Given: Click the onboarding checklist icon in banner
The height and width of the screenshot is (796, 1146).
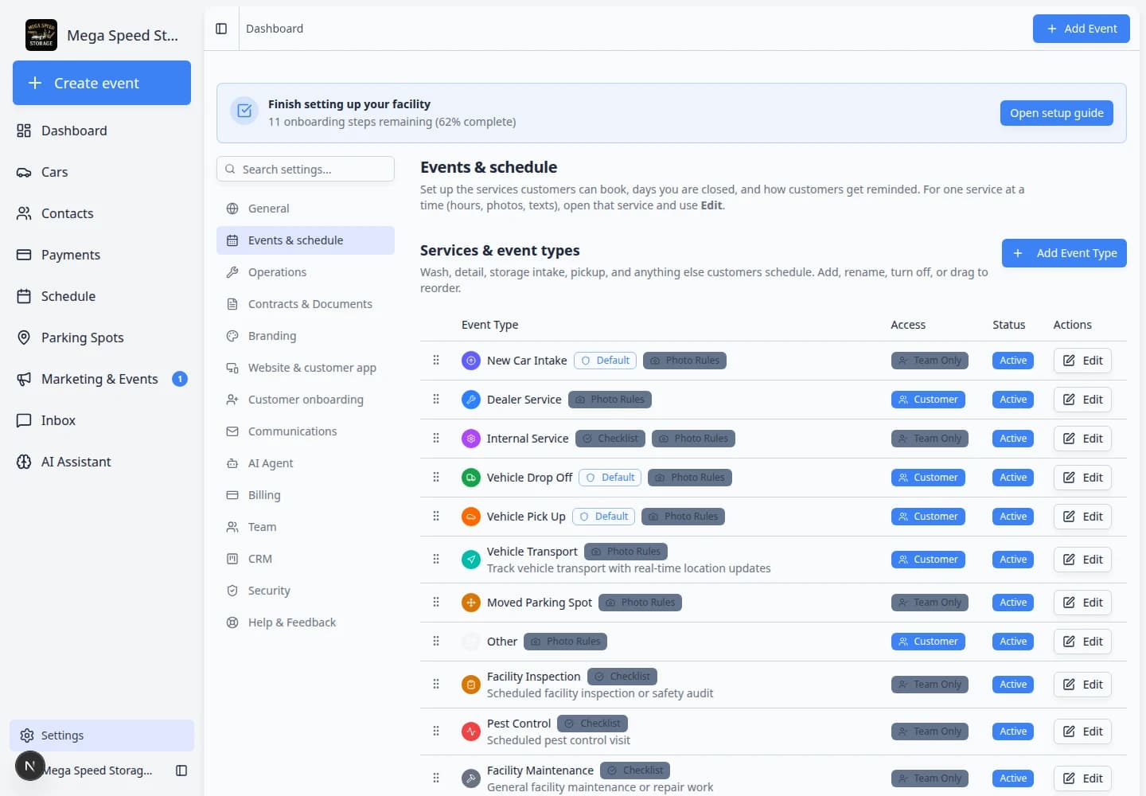Looking at the screenshot, I should tap(244, 111).
